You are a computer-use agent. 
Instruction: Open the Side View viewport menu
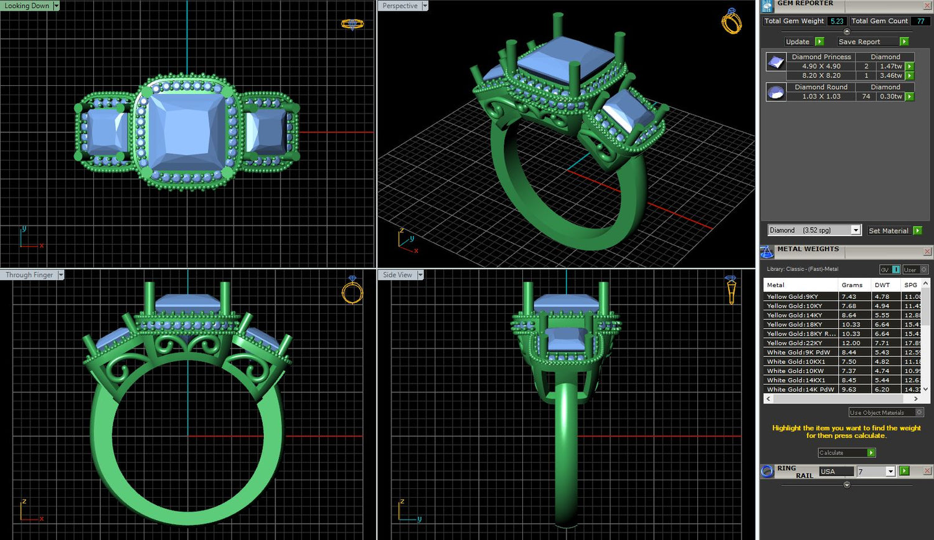[420, 275]
